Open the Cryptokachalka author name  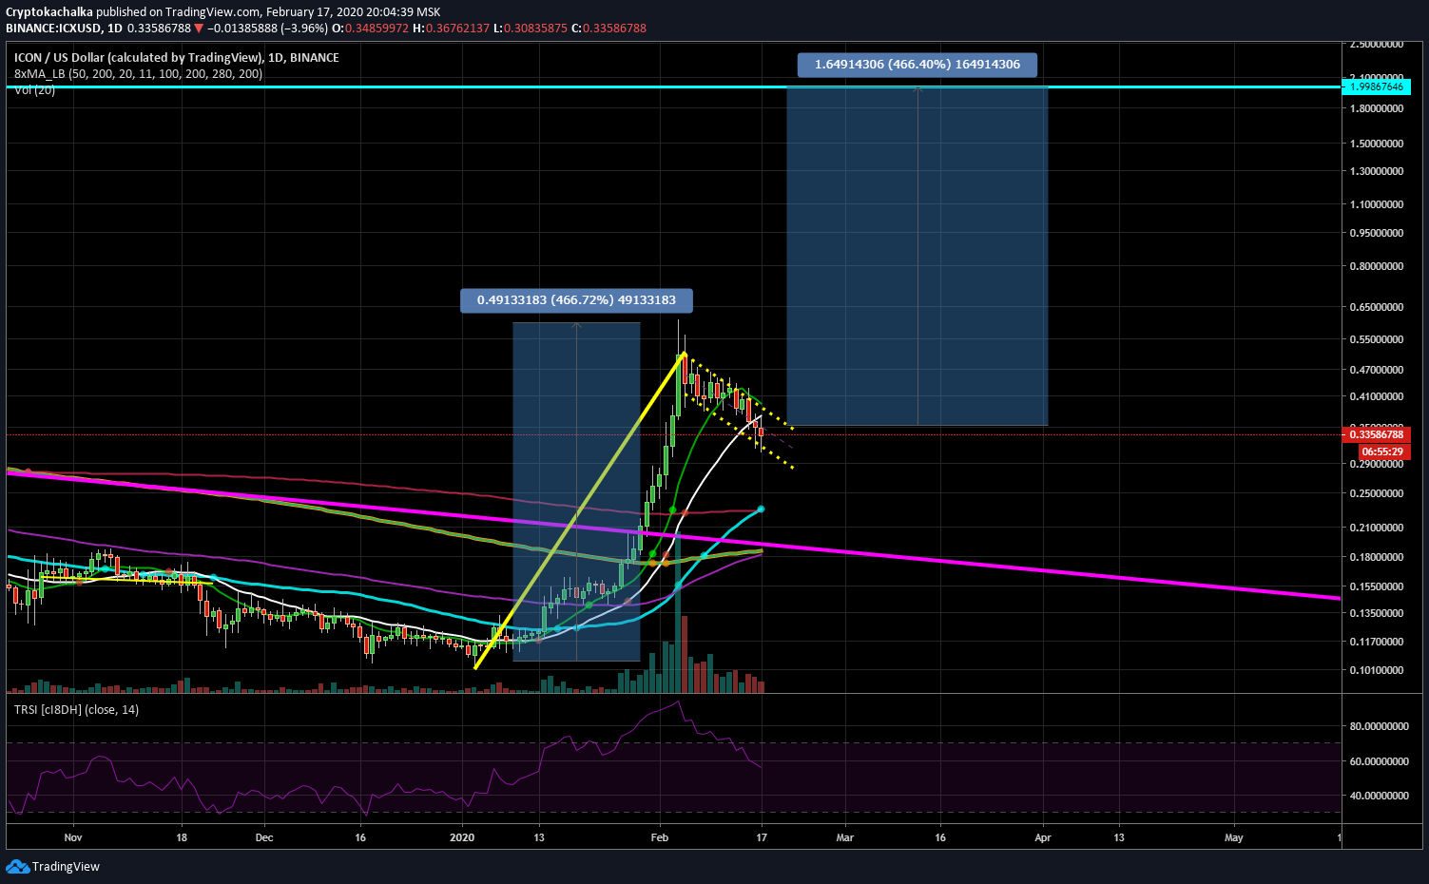tap(49, 12)
